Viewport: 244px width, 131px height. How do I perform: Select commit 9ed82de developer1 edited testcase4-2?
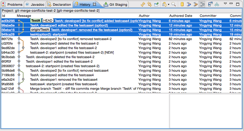(x=121, y=48)
